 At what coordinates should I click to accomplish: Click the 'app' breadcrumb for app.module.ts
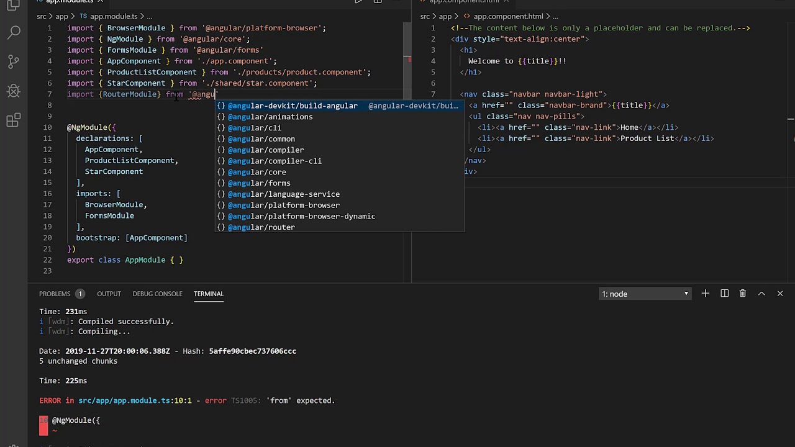pyautogui.click(x=61, y=16)
